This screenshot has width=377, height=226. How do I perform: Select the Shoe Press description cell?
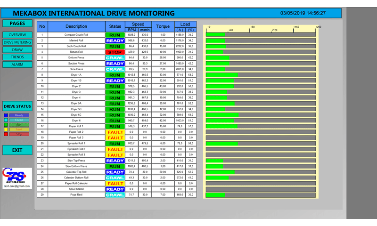pos(76,69)
